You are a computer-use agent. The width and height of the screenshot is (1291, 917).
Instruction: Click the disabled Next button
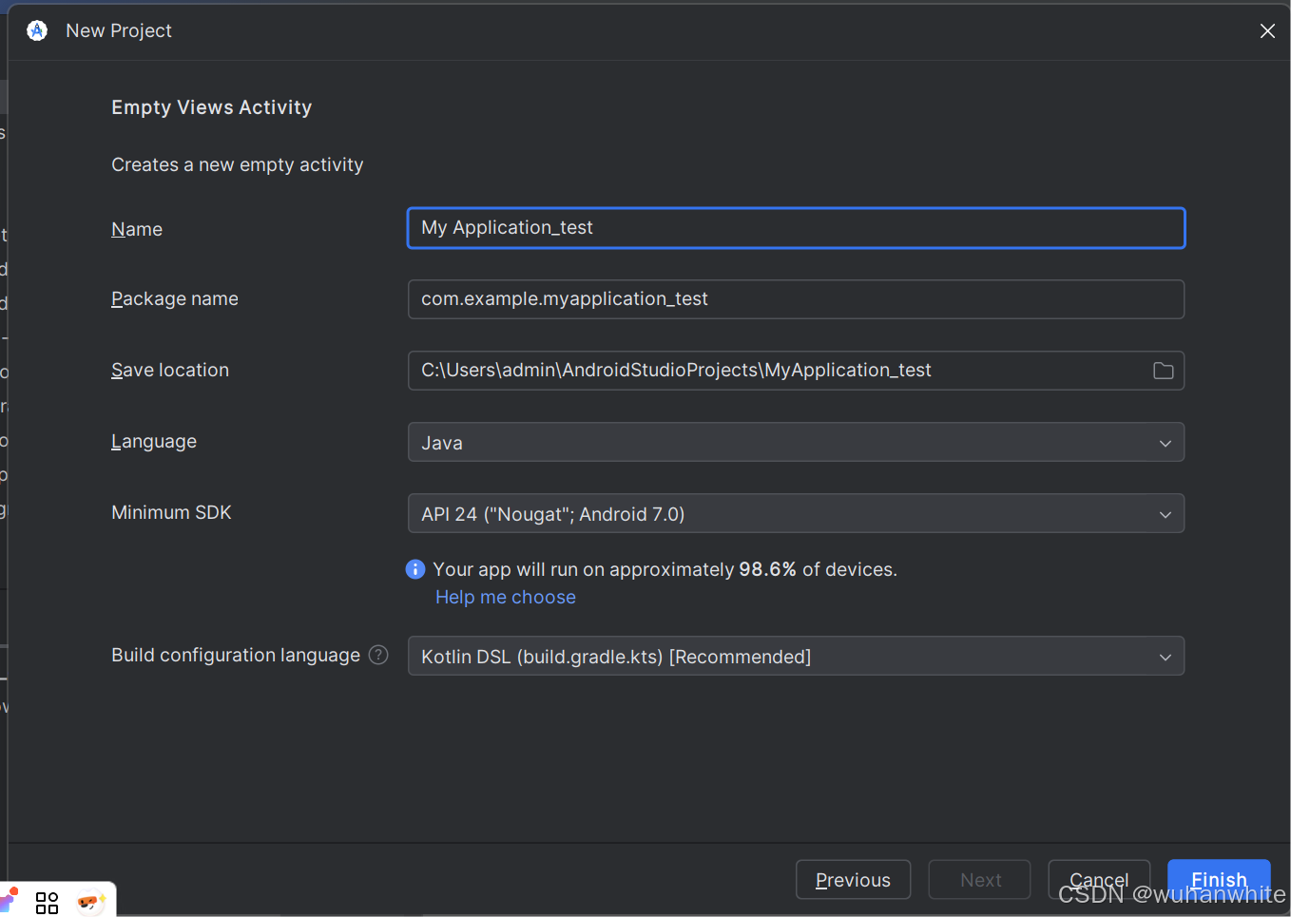pyautogui.click(x=980, y=880)
